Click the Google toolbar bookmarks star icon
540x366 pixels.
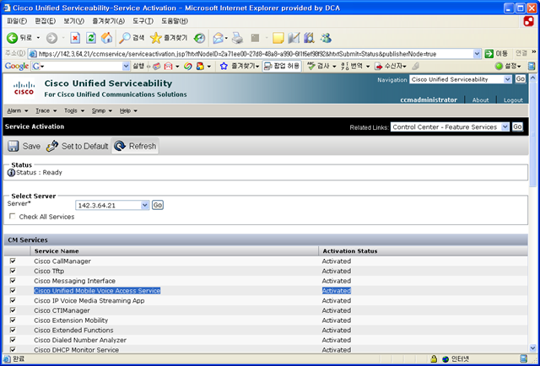coord(224,66)
